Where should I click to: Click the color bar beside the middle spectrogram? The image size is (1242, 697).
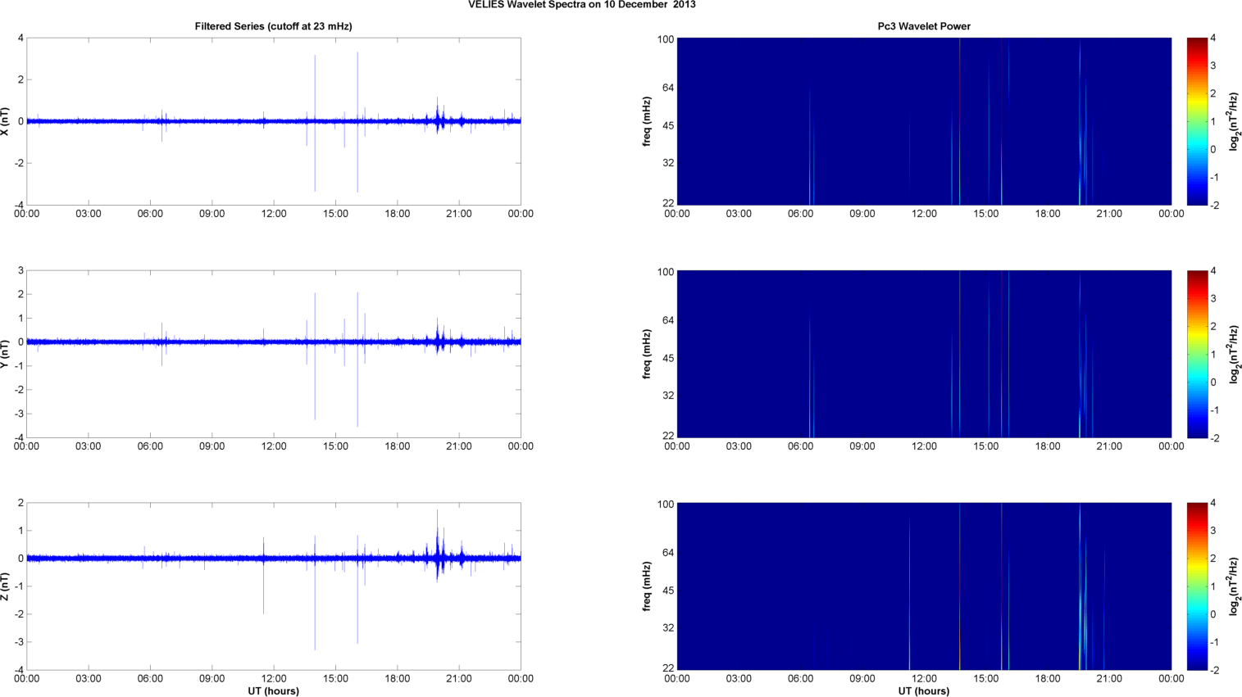1197,354
